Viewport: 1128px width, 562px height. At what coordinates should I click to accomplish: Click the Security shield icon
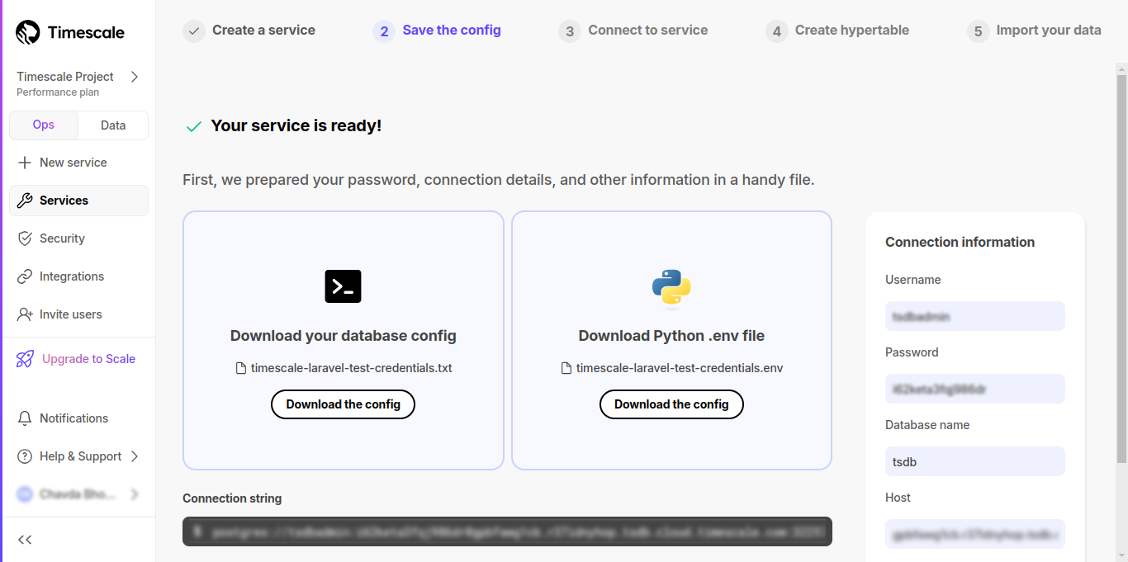pos(25,238)
